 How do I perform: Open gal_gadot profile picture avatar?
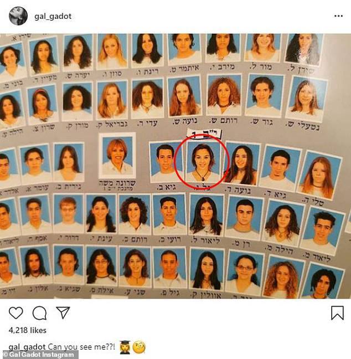point(18,16)
